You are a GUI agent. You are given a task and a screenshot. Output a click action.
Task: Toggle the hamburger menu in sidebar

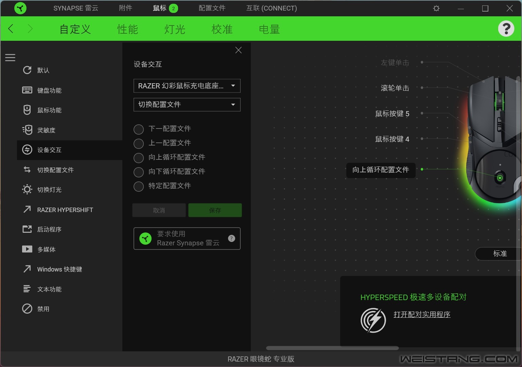(10, 57)
